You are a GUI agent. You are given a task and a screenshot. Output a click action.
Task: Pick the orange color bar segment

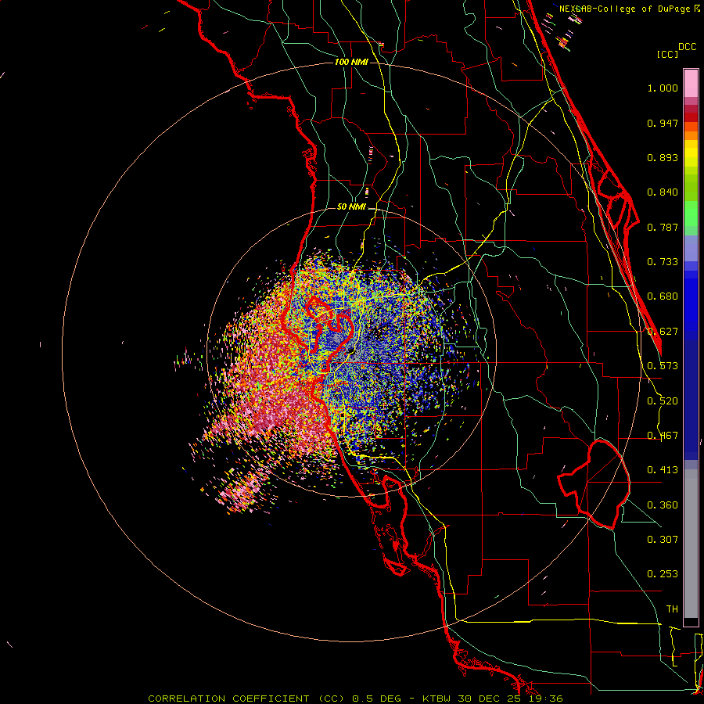[x=691, y=135]
